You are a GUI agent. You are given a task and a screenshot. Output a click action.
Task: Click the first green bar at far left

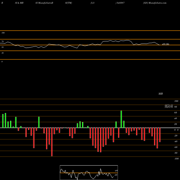coord(3,121)
